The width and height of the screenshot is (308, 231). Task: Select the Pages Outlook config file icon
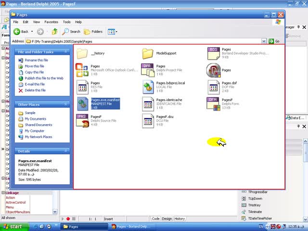point(82,70)
